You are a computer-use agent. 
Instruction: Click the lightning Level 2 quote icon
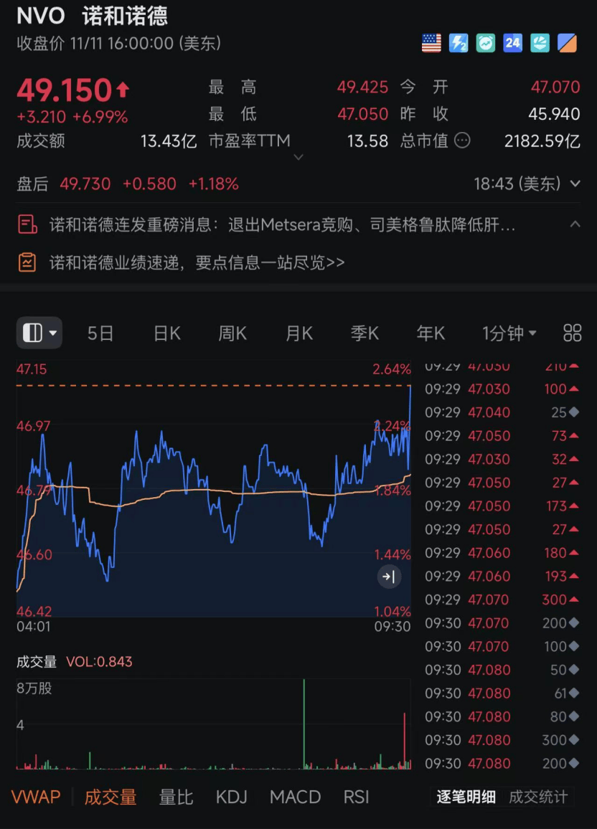[459, 43]
